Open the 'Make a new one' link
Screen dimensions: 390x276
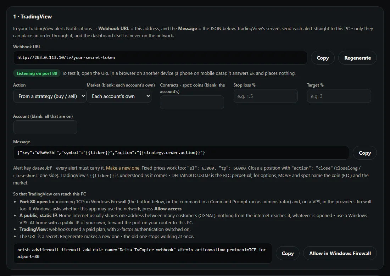[123, 168]
